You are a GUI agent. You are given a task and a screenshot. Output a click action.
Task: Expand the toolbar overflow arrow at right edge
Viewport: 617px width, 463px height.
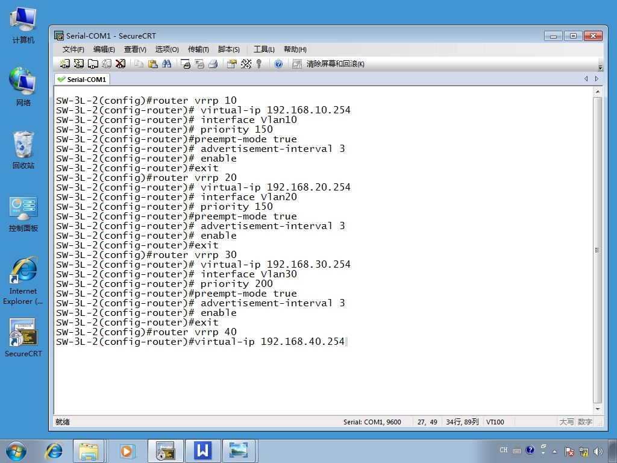tap(600, 68)
